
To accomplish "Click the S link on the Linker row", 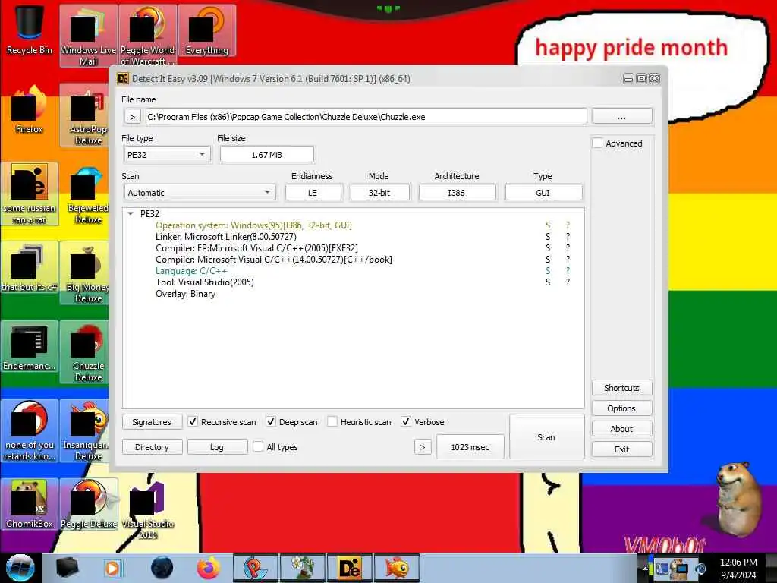I will (548, 237).
